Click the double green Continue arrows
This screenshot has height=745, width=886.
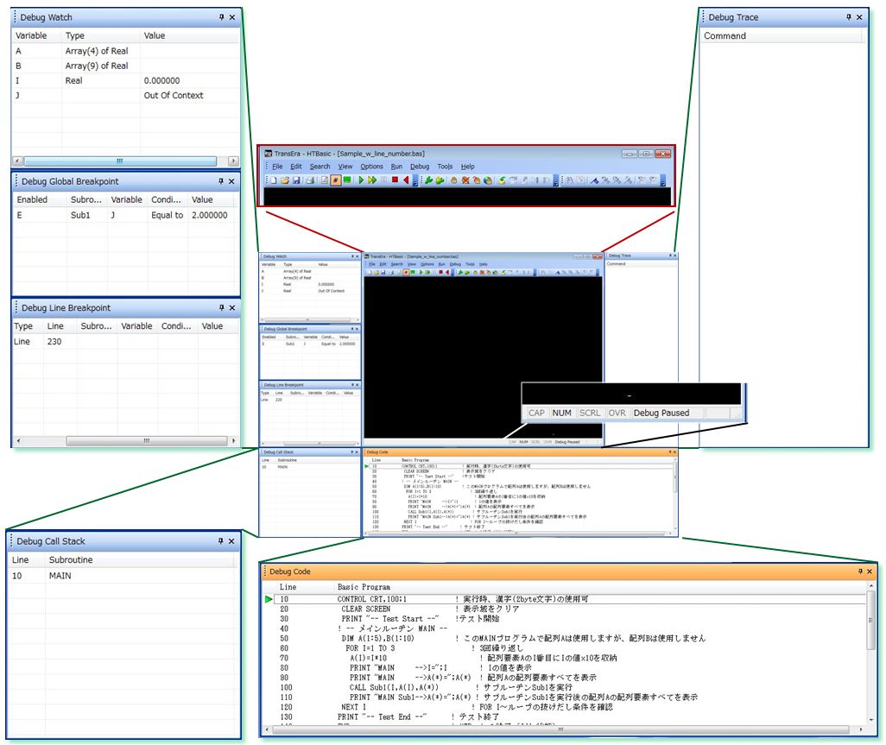(372, 180)
